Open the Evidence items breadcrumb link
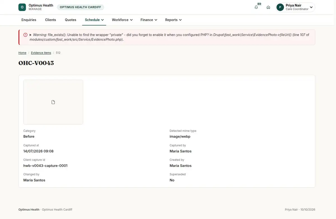Viewport: 336px width, 219px height. (41, 53)
